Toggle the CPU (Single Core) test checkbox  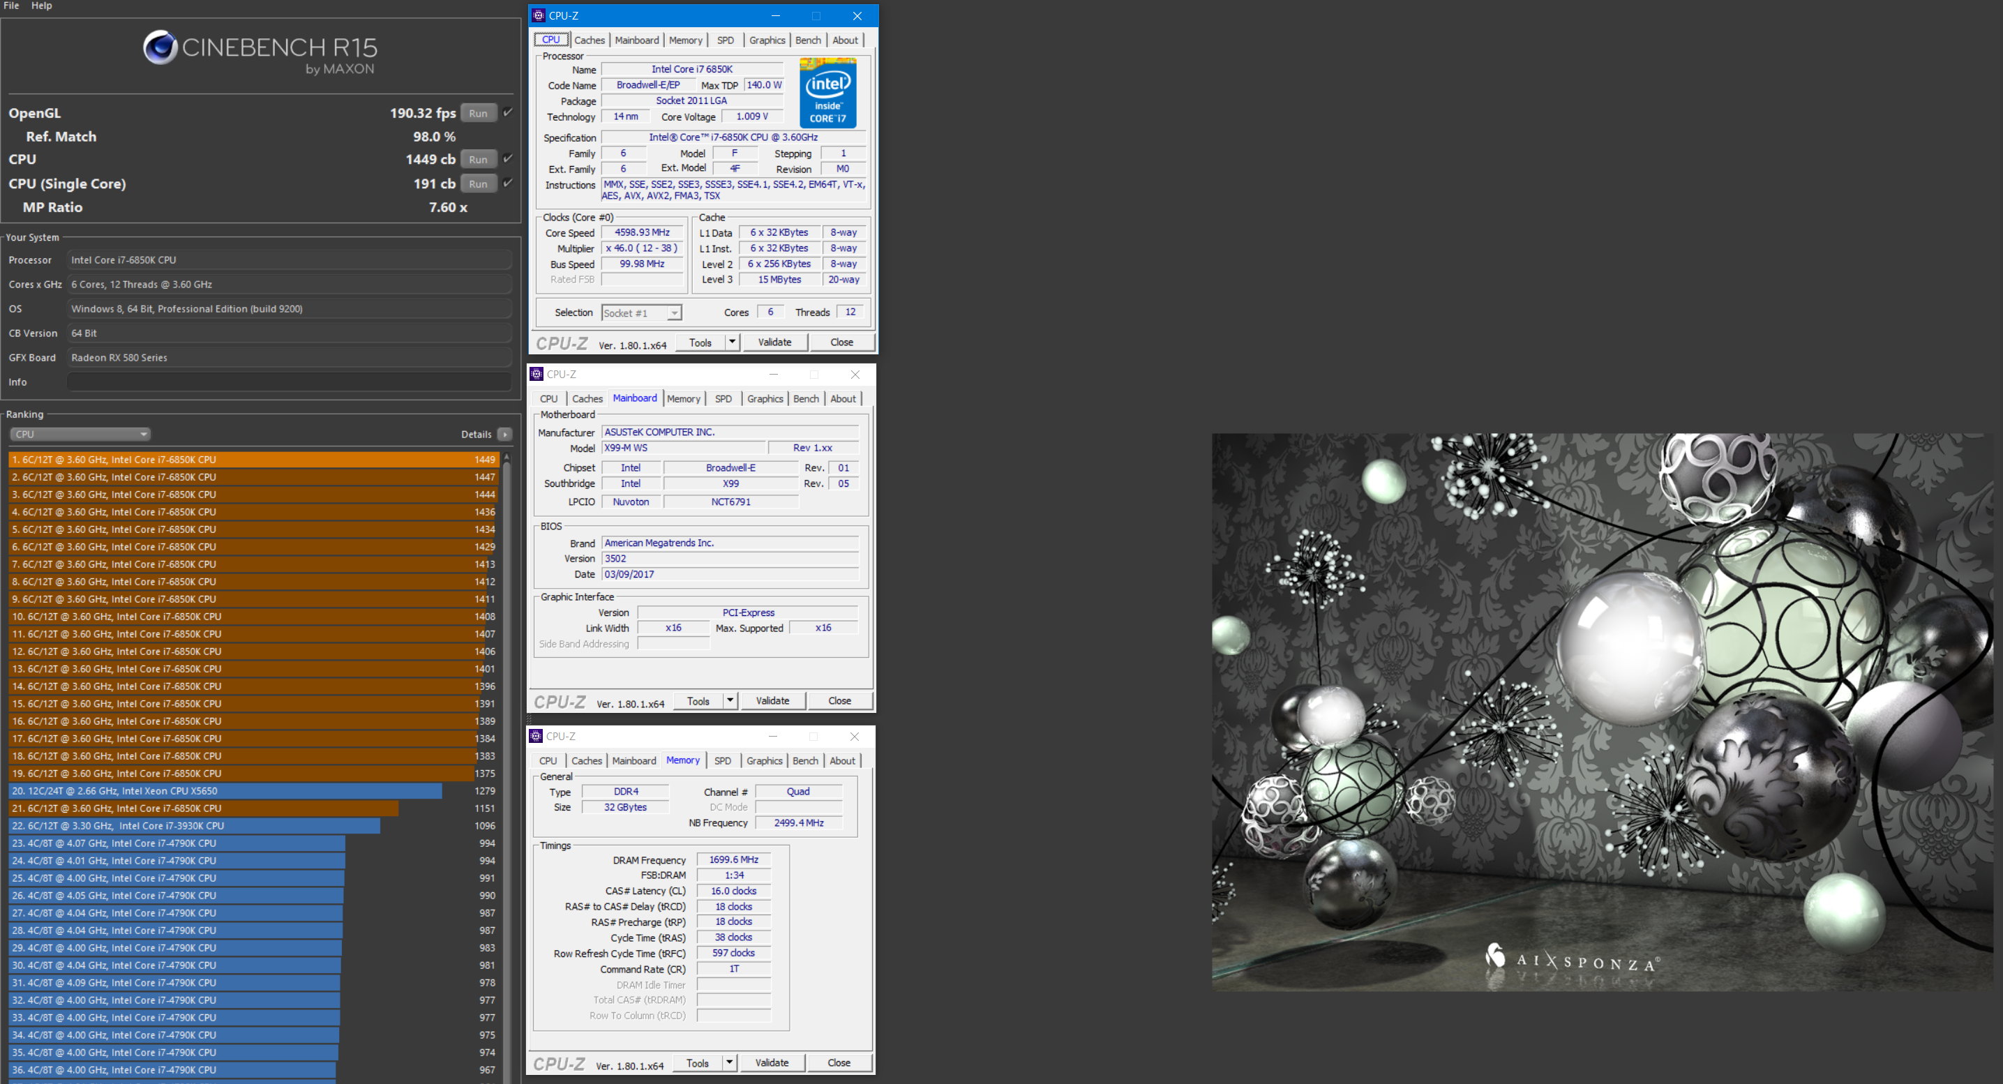point(508,183)
